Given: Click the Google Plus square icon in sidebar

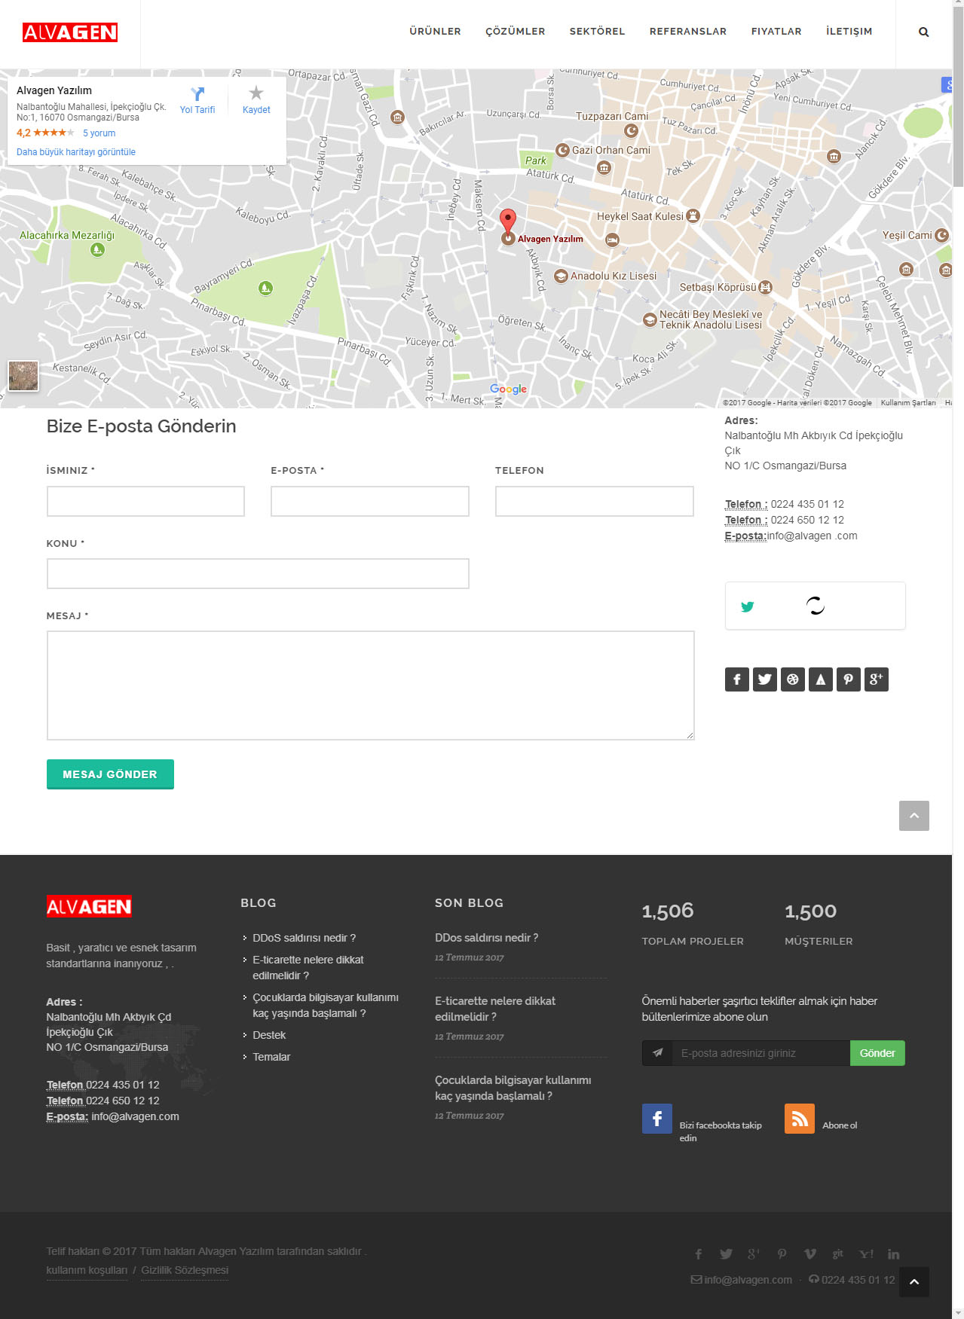Looking at the screenshot, I should coord(876,679).
